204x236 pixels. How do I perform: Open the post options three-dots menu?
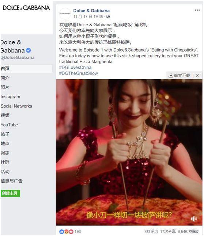coord(197,10)
